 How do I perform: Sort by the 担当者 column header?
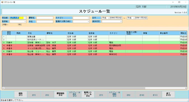coord(77,33)
